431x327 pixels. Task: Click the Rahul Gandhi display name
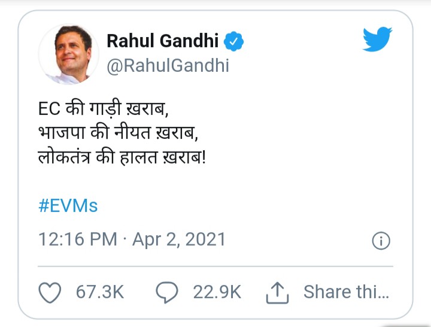163,42
